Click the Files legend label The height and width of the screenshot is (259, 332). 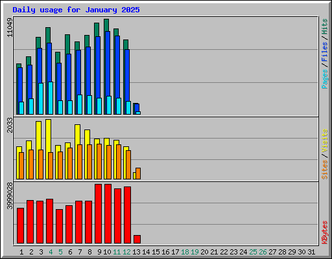pyautogui.click(x=324, y=51)
